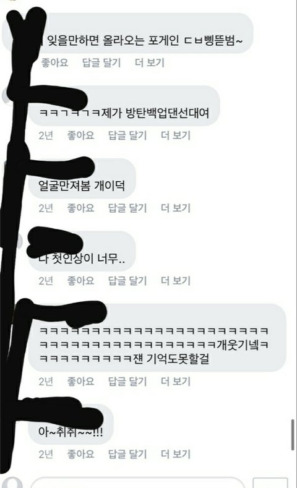Like the 얼굴만져봄 개이덕 comment
This screenshot has height=488, width=297.
coord(80,208)
